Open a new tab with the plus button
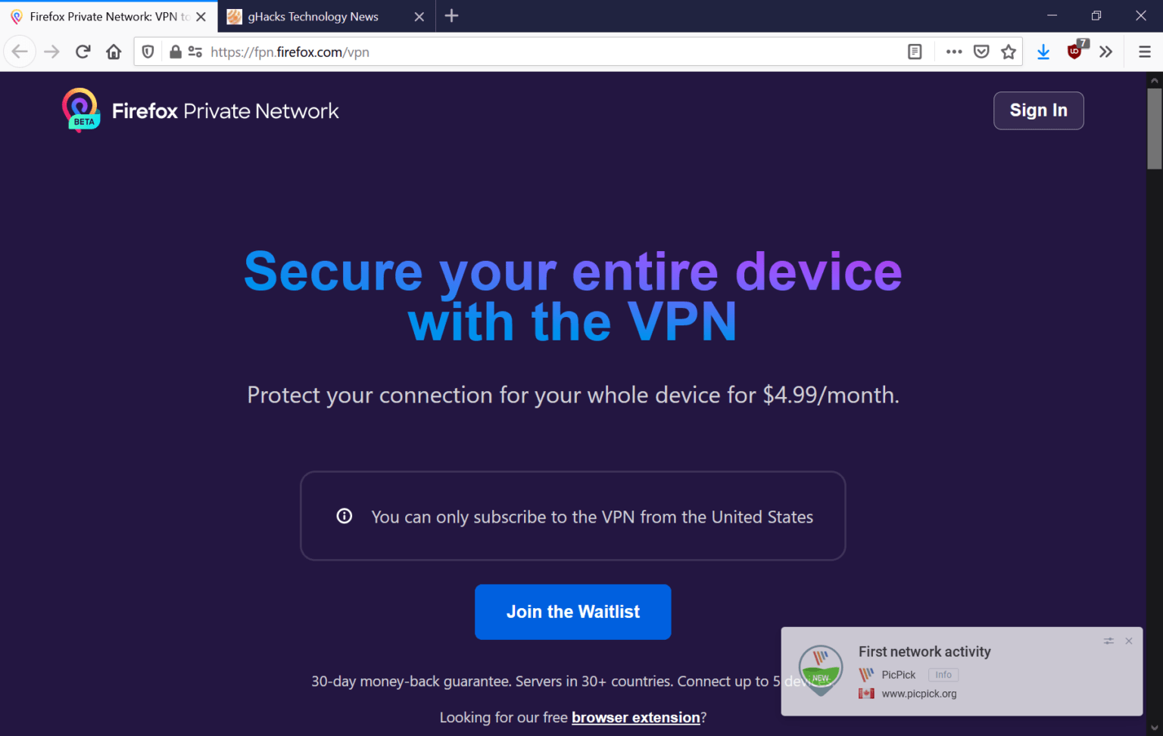This screenshot has width=1163, height=736. (451, 16)
